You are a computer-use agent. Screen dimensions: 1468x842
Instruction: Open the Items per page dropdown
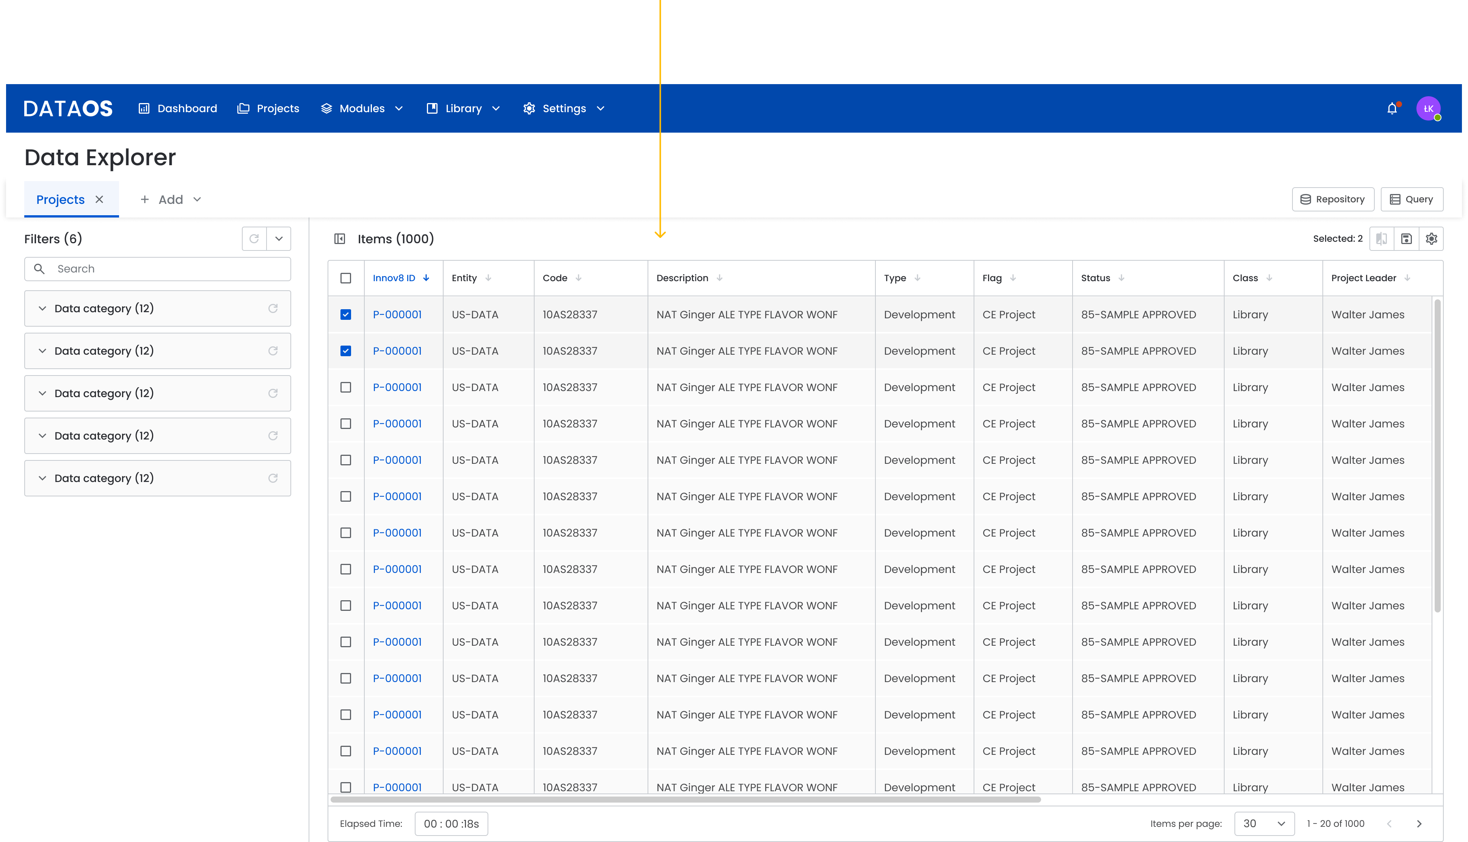point(1264,823)
